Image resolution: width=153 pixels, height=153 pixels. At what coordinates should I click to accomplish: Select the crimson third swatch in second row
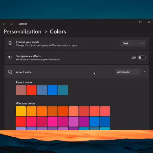coord(42,122)
